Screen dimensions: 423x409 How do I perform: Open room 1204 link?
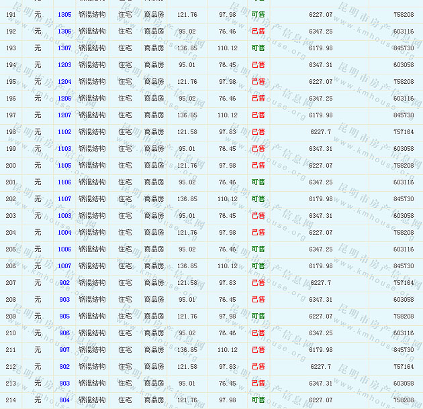(x=64, y=82)
